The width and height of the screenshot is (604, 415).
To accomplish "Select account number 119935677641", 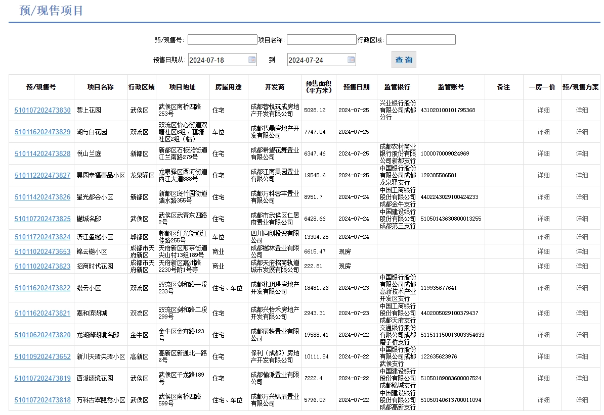I will pos(439,288).
